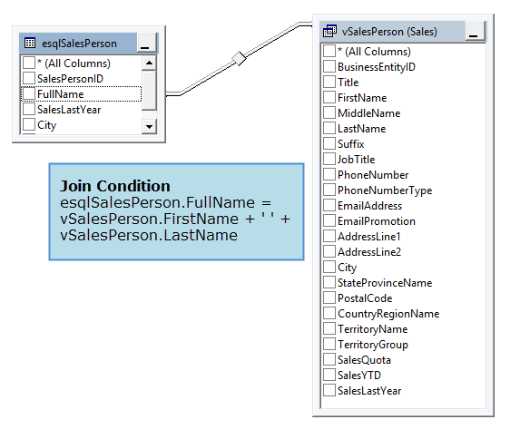Image resolution: width=520 pixels, height=439 pixels.
Task: Click the join diamond on connector line
Action: coord(239,59)
